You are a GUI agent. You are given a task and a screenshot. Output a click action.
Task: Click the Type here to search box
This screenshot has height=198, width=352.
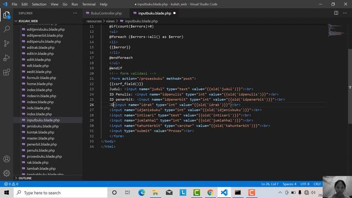point(61,193)
